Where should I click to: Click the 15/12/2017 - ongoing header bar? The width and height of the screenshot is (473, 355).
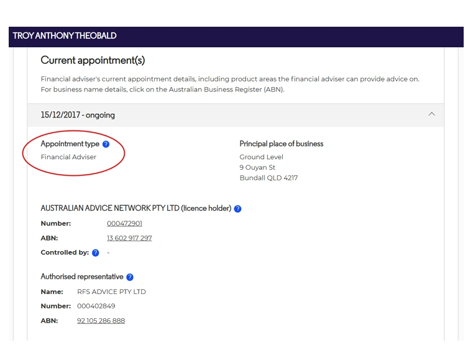[236, 115]
